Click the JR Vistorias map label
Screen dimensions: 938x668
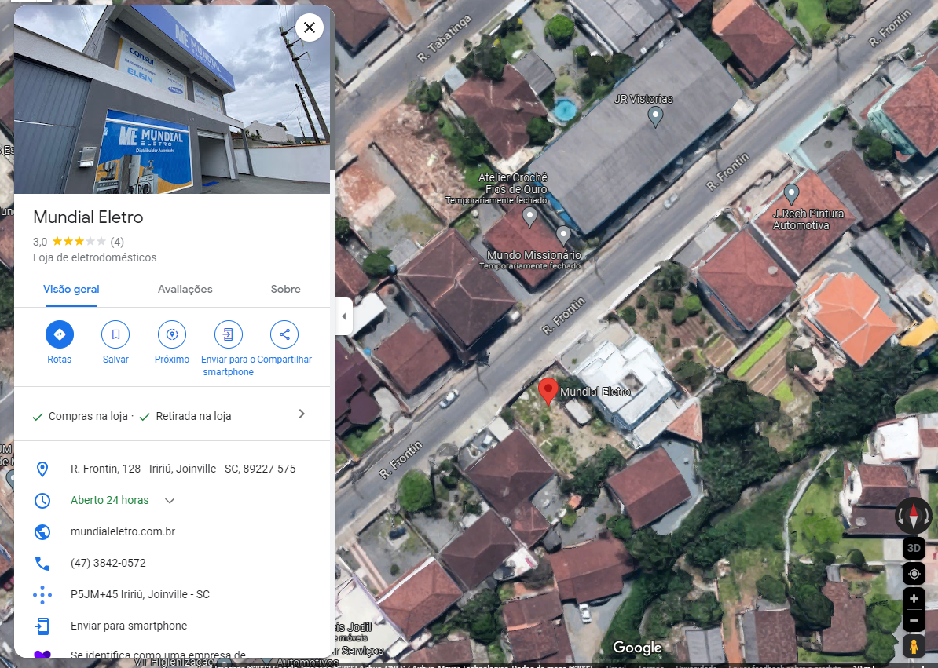(643, 99)
